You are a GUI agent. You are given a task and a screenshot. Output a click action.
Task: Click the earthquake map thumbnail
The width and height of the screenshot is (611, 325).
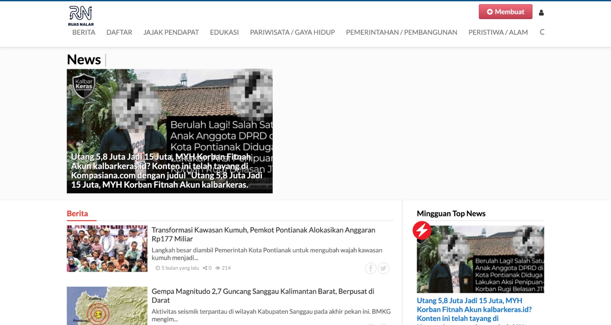pos(107,306)
